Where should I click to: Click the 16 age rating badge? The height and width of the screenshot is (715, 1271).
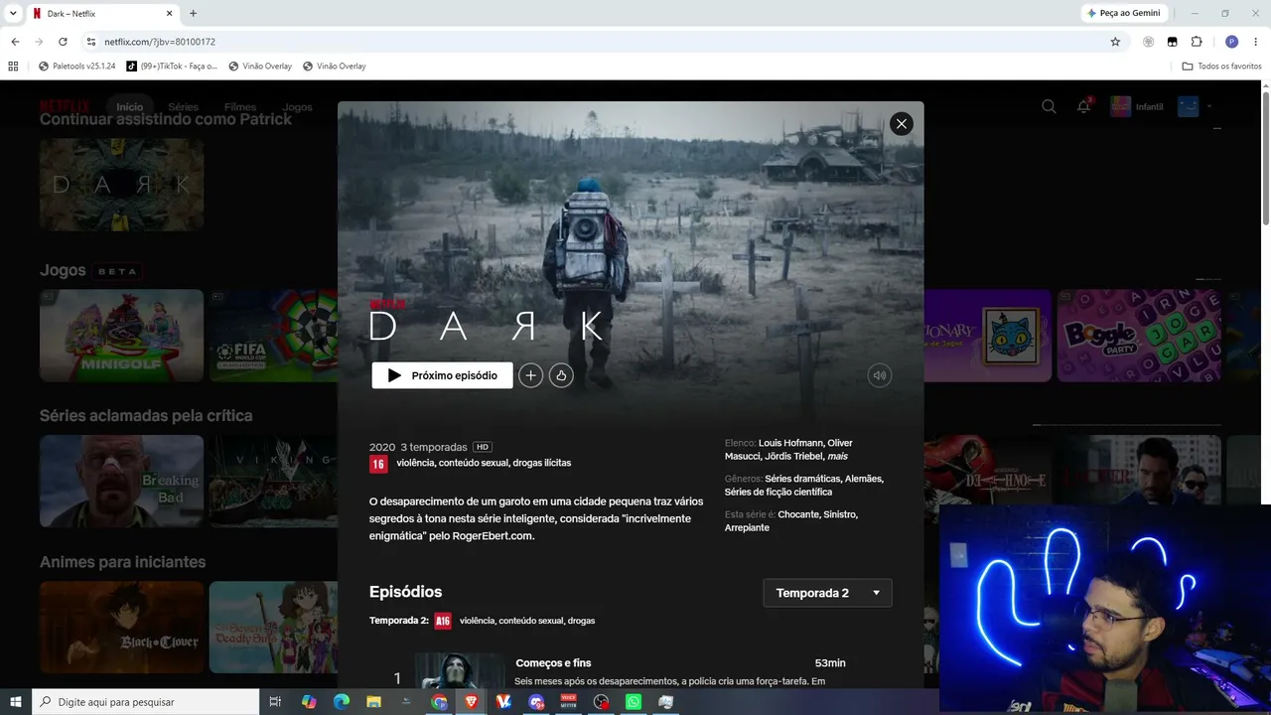click(x=378, y=464)
